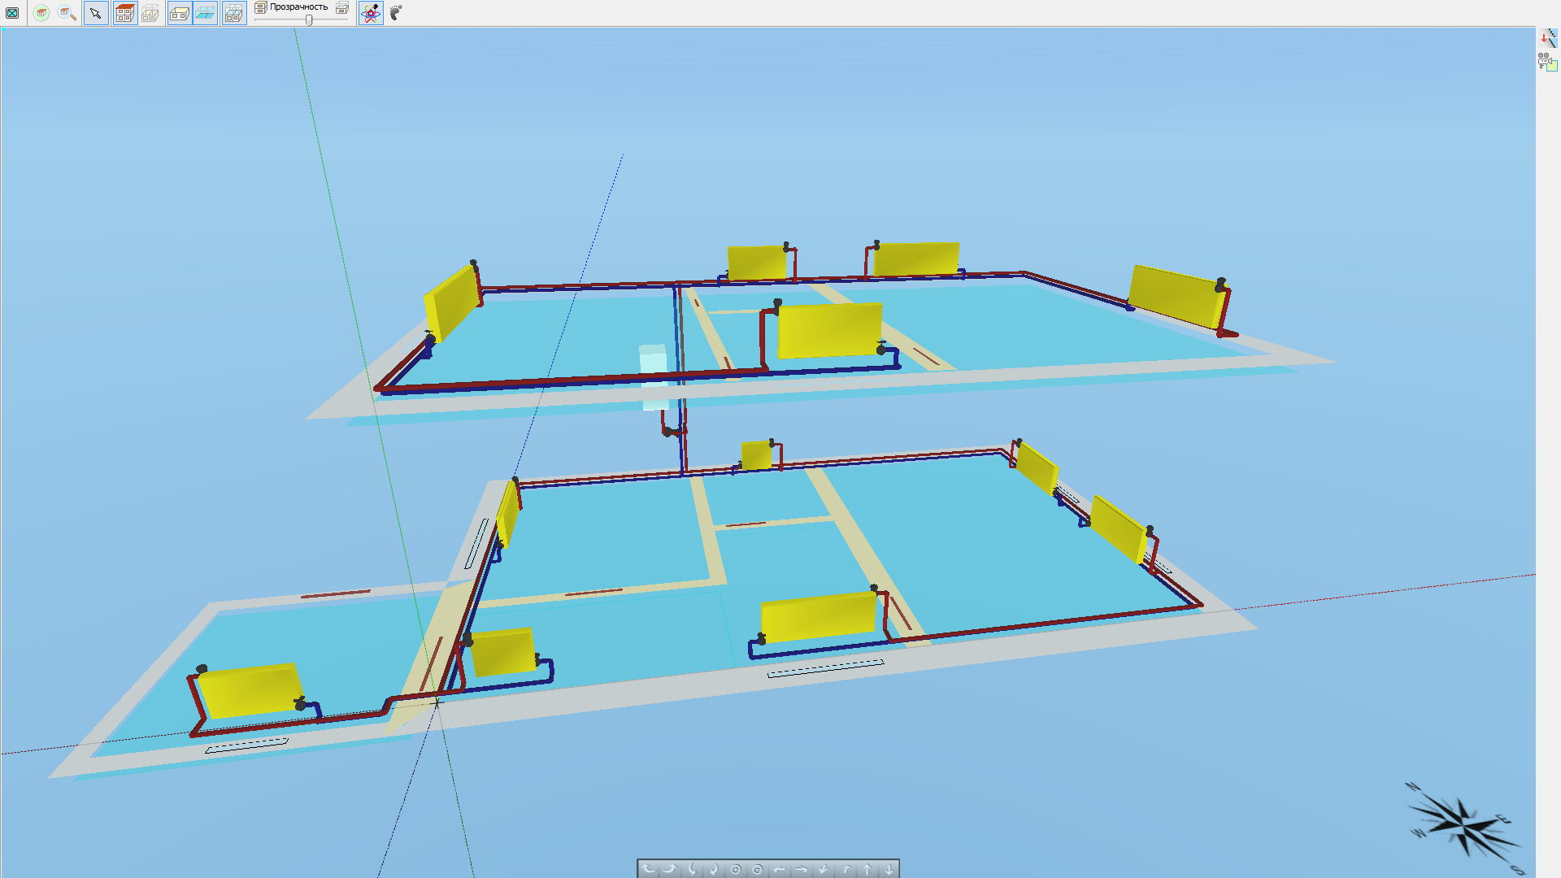Toggle solid building display mode
Screen dimensions: 1561x878
point(124,13)
